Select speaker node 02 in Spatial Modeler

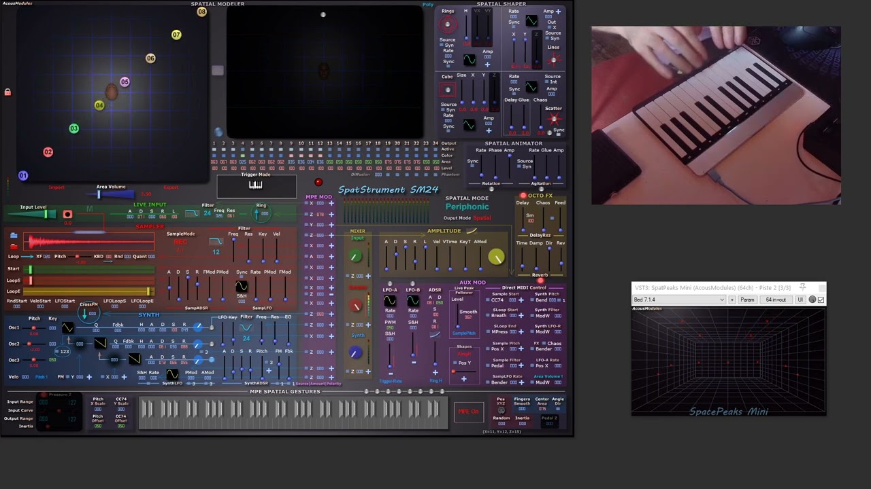click(48, 152)
